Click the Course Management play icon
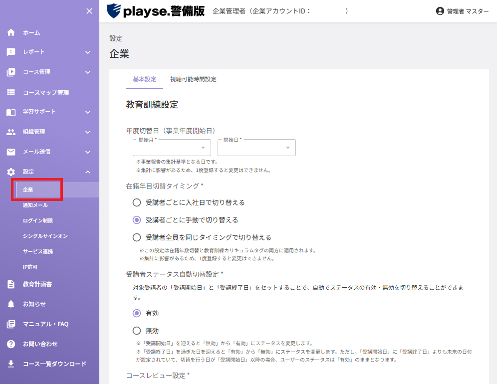 point(11,72)
